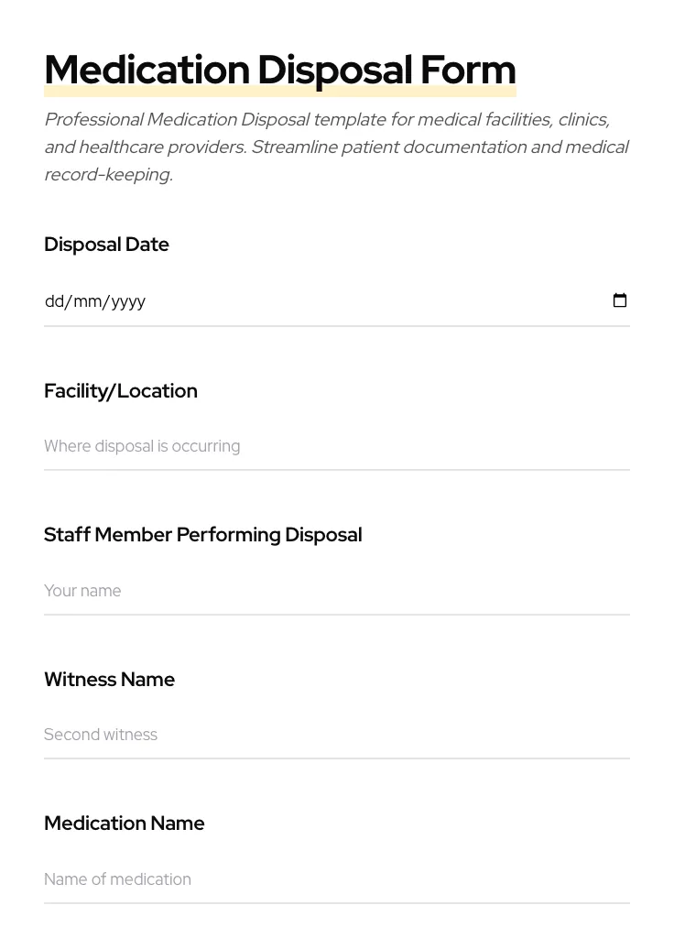Viewport: 674px width, 938px height.
Task: Click the underline below the Medication Name field
Action: tap(336, 903)
